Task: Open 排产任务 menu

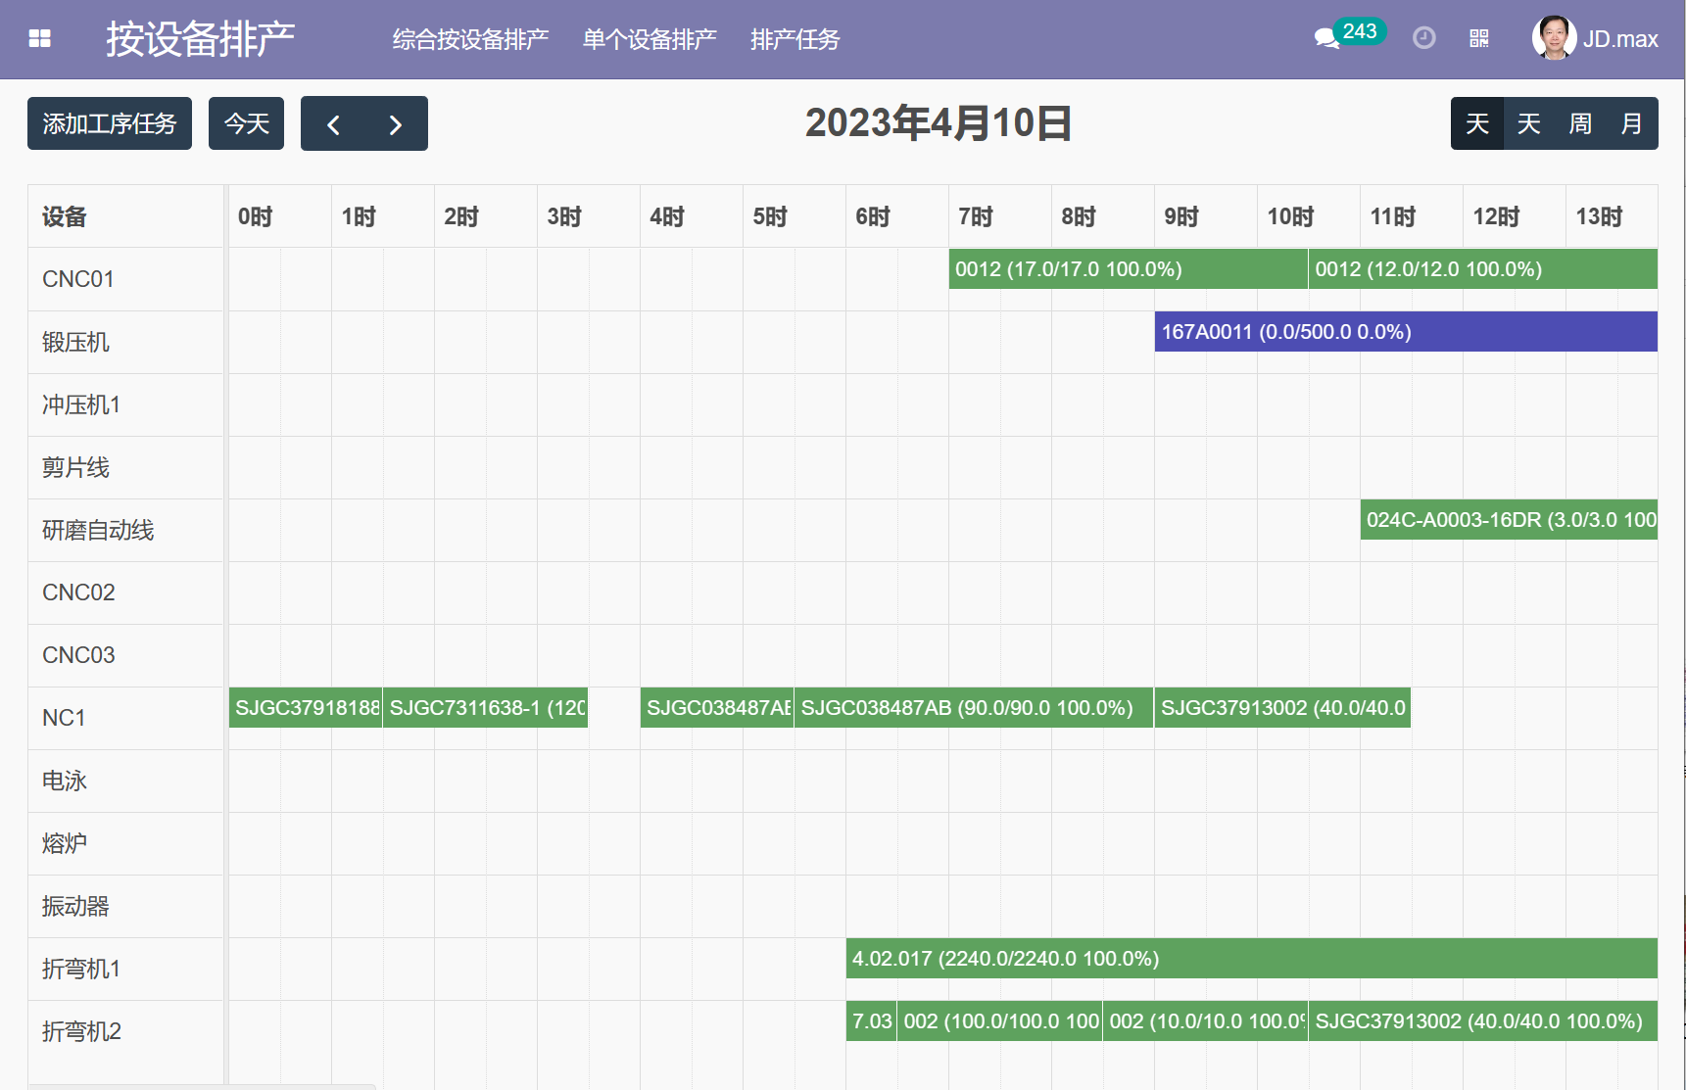Action: [795, 39]
